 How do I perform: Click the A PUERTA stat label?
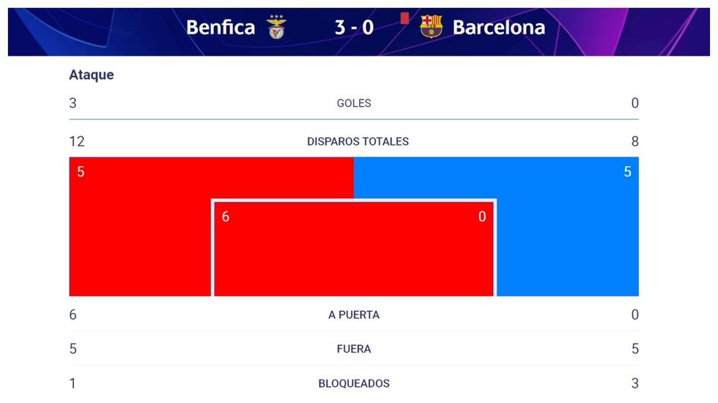click(x=354, y=315)
